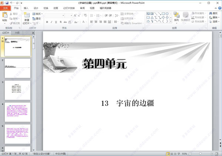The width and height of the screenshot is (222, 156).
Task: Open Customize Quick Access Toolbar dropdown
Action: [x=21, y=3]
